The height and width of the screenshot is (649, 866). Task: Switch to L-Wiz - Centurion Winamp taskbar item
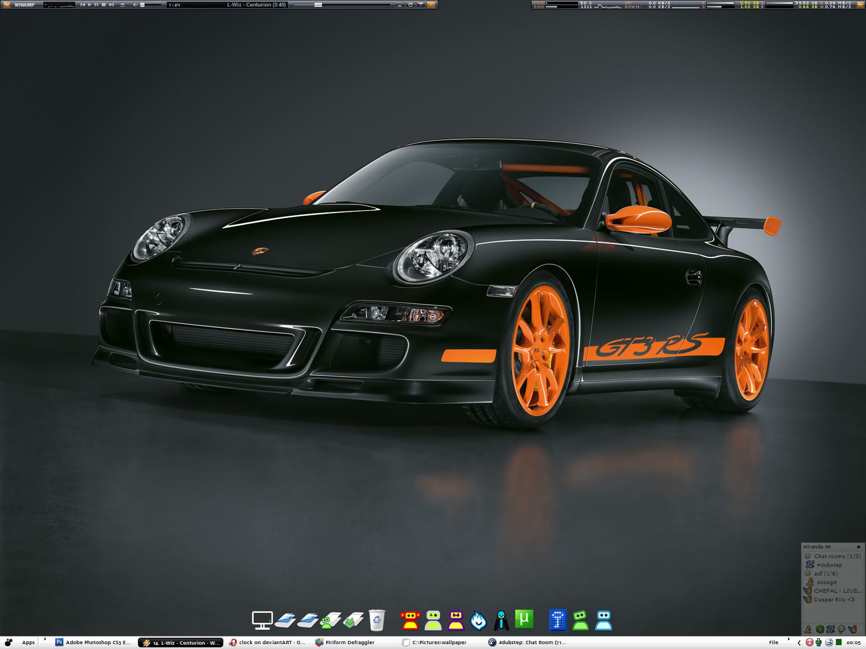coord(181,643)
